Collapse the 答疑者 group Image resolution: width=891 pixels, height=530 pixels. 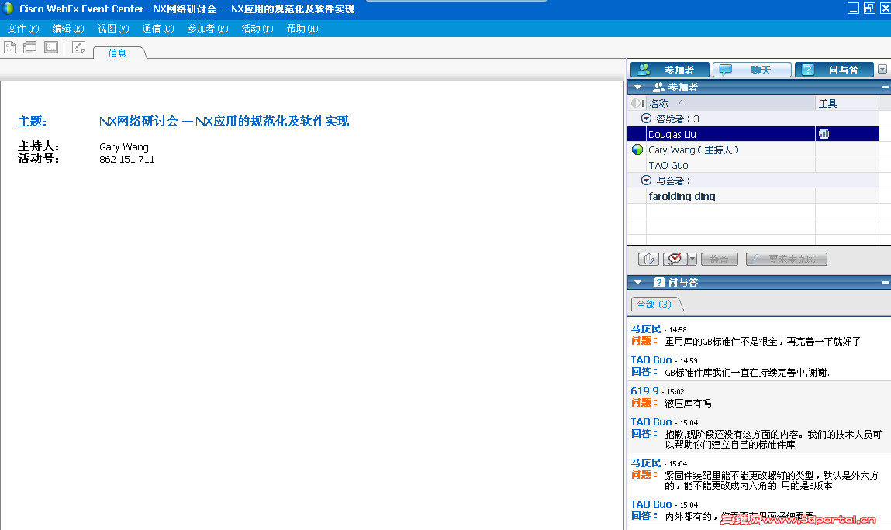point(646,119)
